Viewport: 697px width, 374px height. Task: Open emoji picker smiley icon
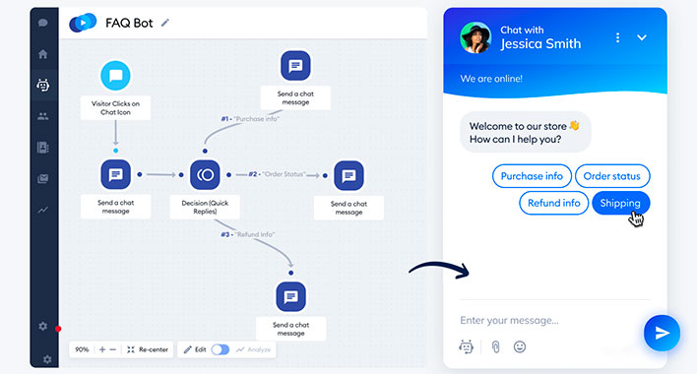[x=520, y=346]
